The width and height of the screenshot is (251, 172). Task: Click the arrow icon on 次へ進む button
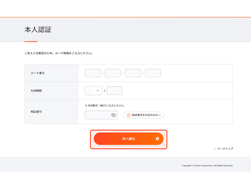tap(157, 139)
